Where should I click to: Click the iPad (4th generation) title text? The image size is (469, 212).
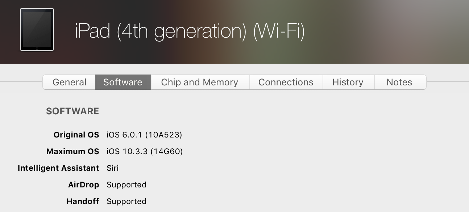(189, 31)
